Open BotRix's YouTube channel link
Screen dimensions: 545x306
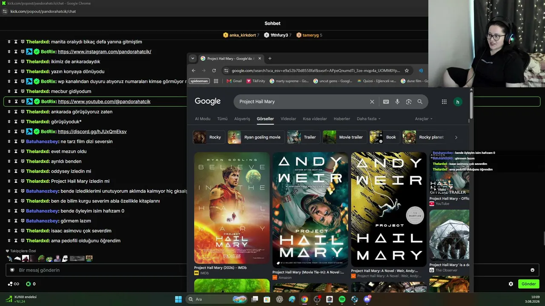(x=104, y=102)
